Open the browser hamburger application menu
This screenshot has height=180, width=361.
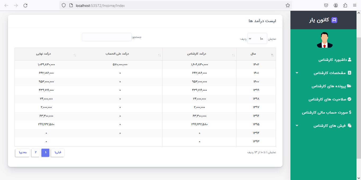pos(354,5)
